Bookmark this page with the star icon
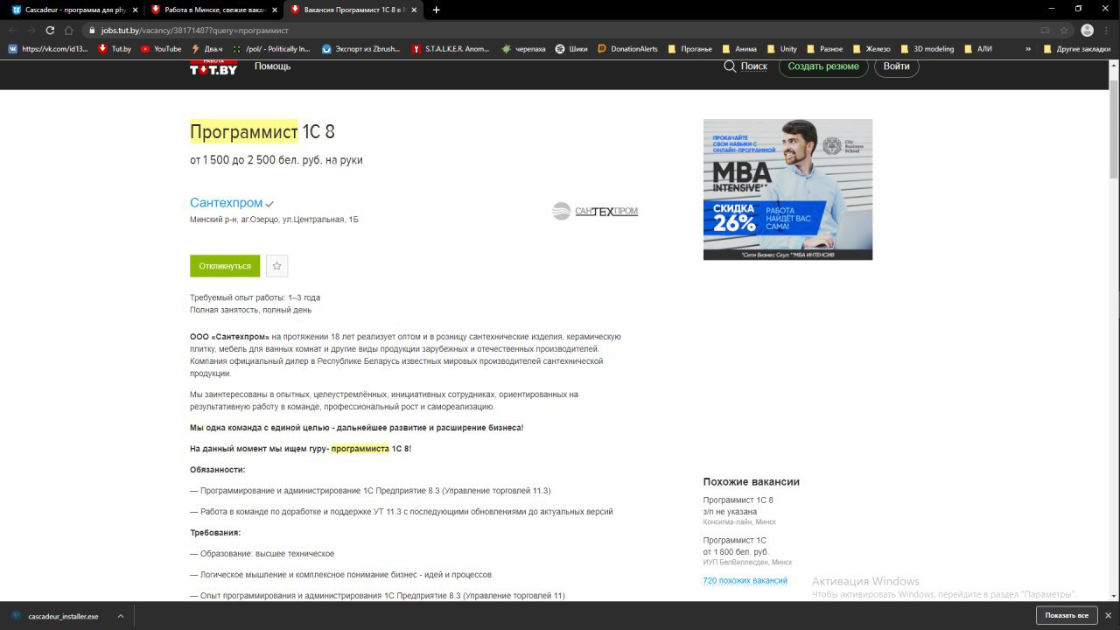 1064,30
